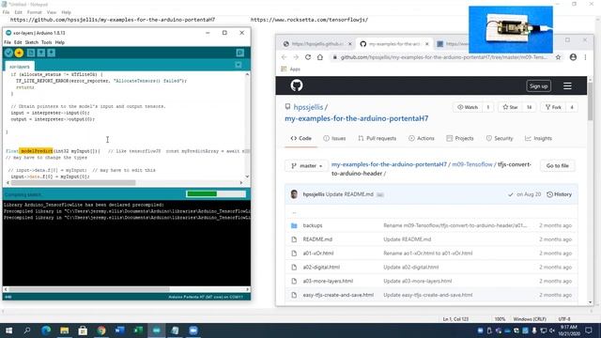
Task: Select the Code repository tab
Action: point(300,138)
